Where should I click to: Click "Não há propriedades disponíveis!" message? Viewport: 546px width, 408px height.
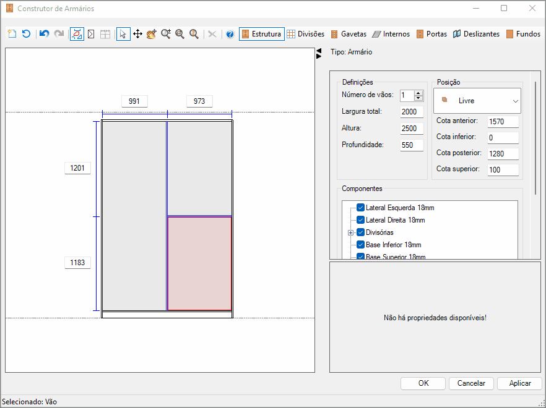[435, 318]
